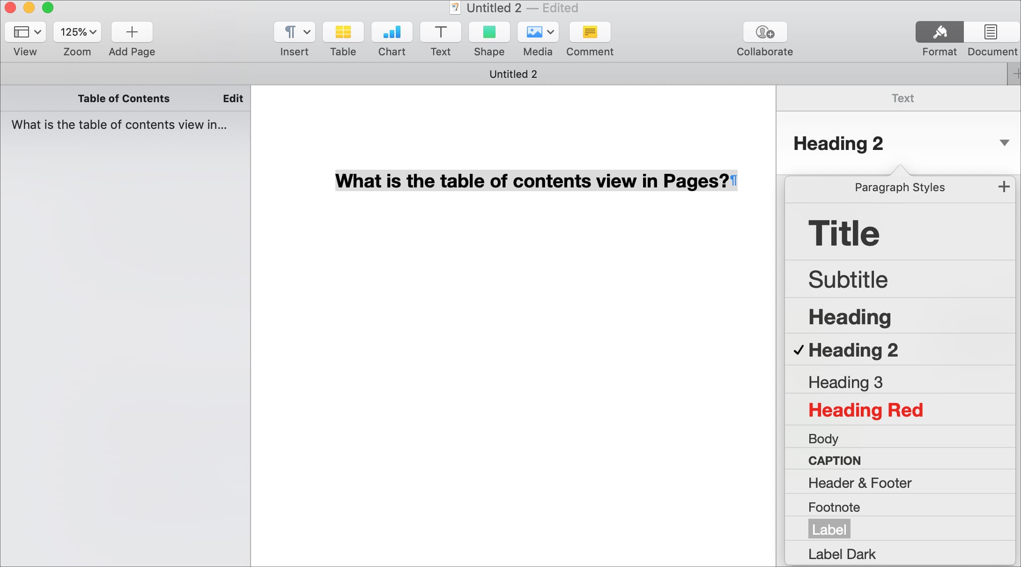Click the yellow minimize window button

point(29,7)
